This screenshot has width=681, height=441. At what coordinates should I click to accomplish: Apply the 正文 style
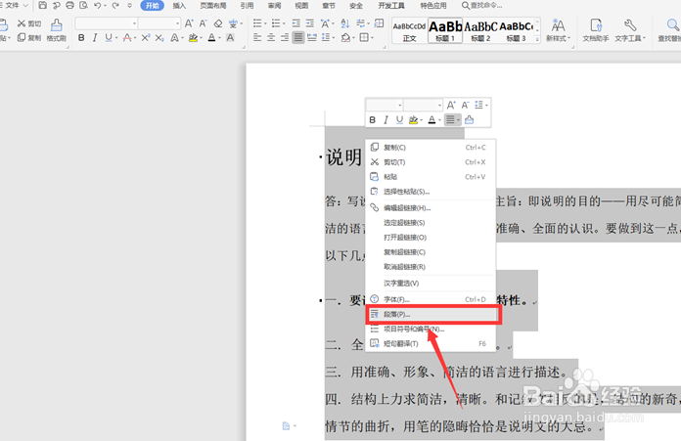coord(410,31)
